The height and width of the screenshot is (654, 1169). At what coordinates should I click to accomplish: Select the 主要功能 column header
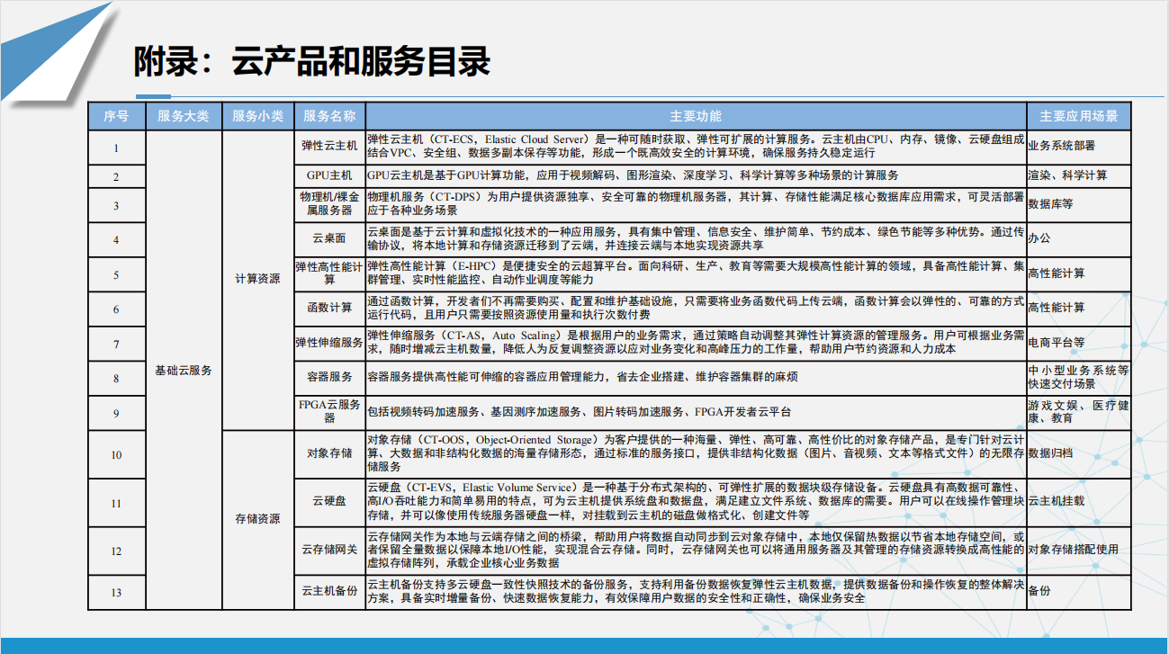(696, 116)
